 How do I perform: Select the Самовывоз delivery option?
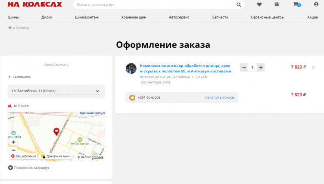tap(9, 77)
